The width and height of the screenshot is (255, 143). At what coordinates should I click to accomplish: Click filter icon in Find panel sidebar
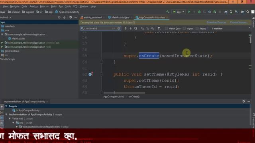2,107
